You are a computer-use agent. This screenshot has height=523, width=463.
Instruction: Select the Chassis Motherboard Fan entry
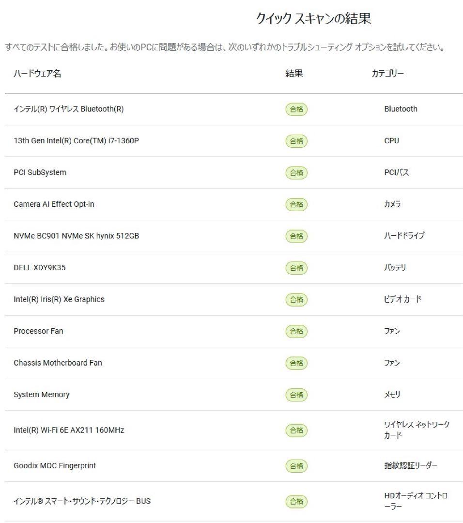[x=58, y=363]
